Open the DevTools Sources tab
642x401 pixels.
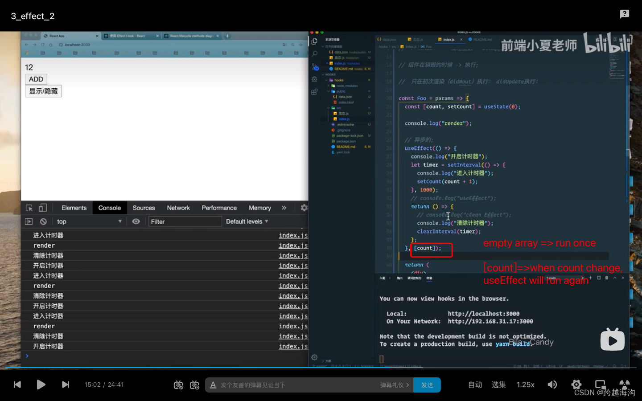tap(144, 208)
